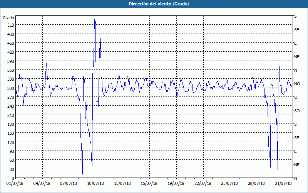
Task: Select the date label 25/07/18
Action: tap(229, 184)
